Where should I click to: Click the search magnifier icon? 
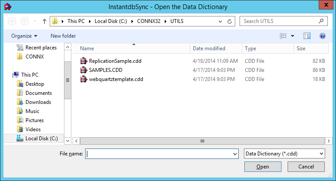(321, 21)
